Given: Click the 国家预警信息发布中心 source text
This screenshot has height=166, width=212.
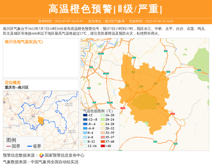Looking at the screenshot, I should click(x=64, y=155).
